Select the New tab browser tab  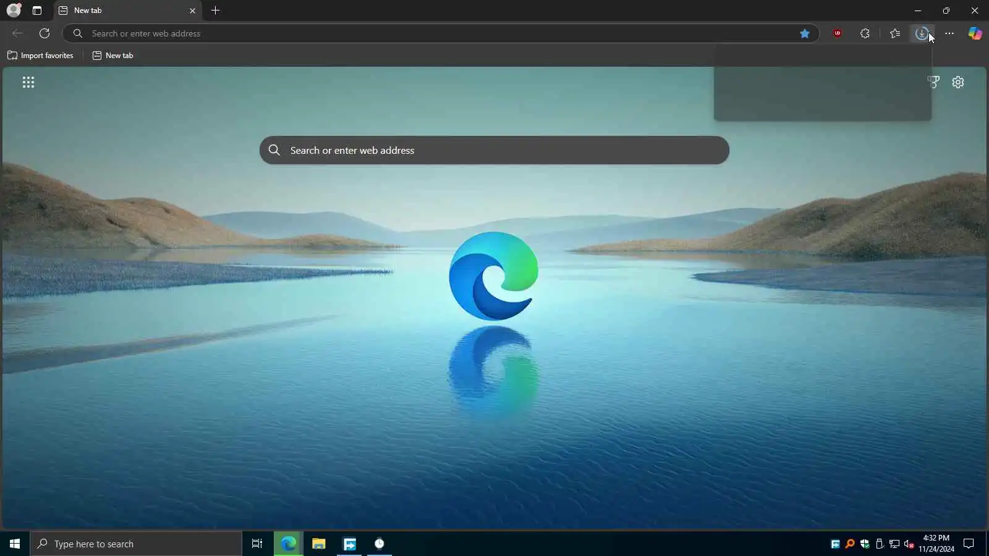coord(127,11)
